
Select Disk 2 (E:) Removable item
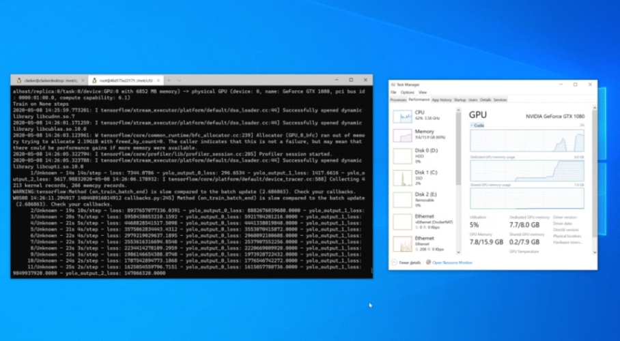[x=423, y=200]
